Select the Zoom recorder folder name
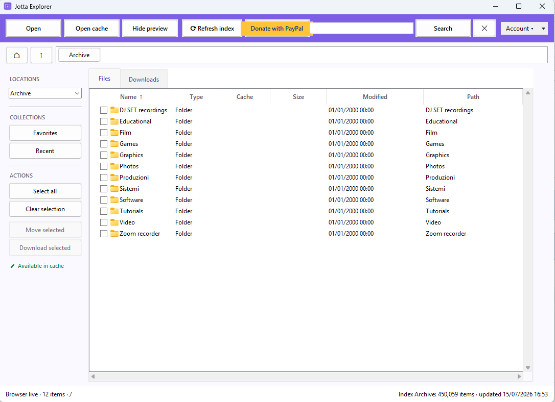Image resolution: width=555 pixels, height=402 pixels. pyautogui.click(x=140, y=234)
